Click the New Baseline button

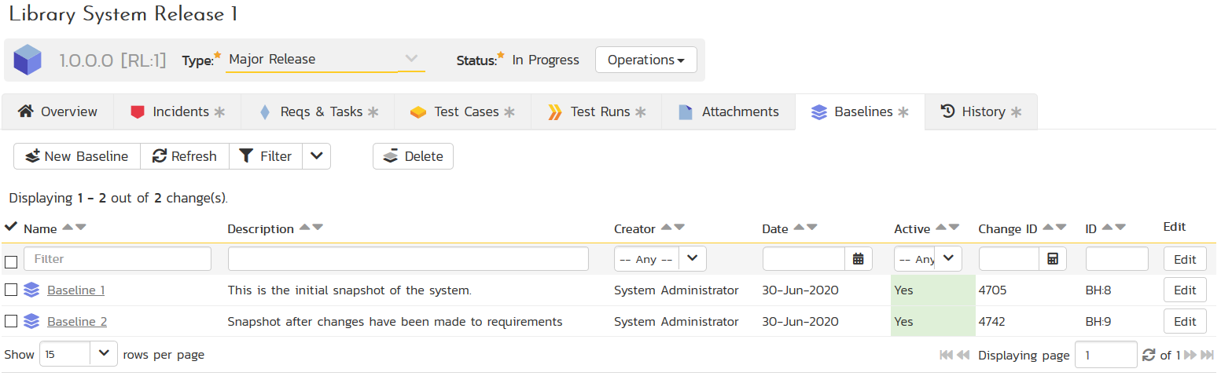pyautogui.click(x=77, y=156)
